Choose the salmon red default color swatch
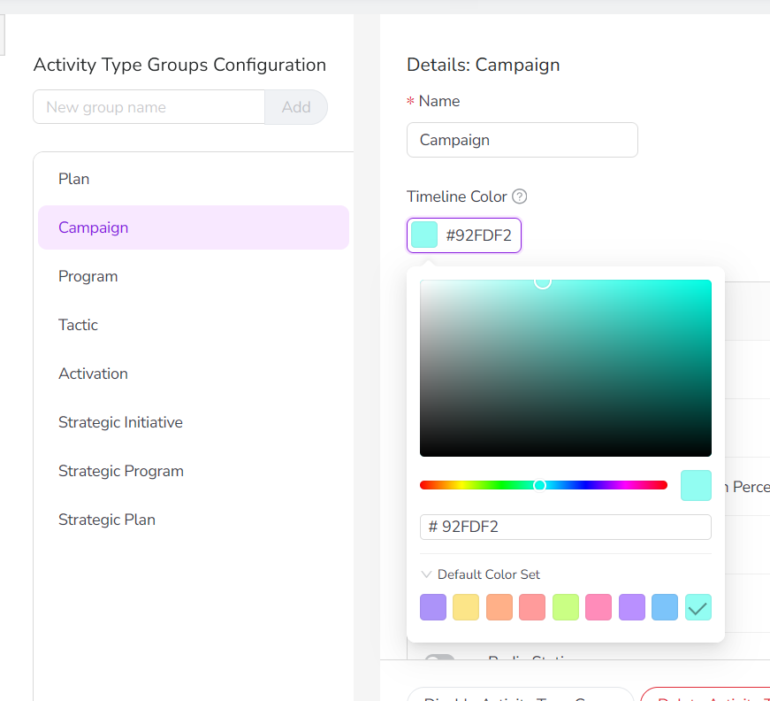The width and height of the screenshot is (770, 701). coord(532,607)
